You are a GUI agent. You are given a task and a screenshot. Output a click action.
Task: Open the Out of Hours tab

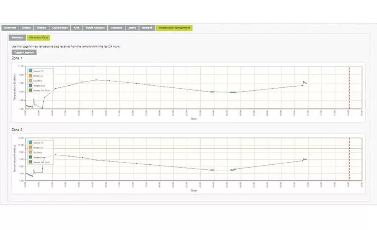point(59,28)
